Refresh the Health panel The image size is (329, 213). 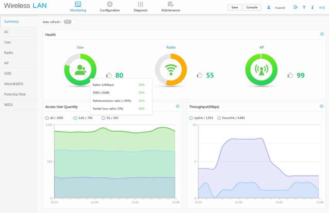coord(322,34)
